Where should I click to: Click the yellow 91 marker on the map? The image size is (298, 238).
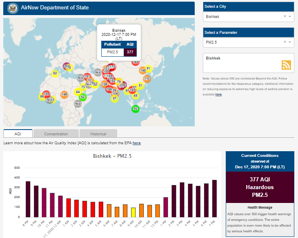149,68
